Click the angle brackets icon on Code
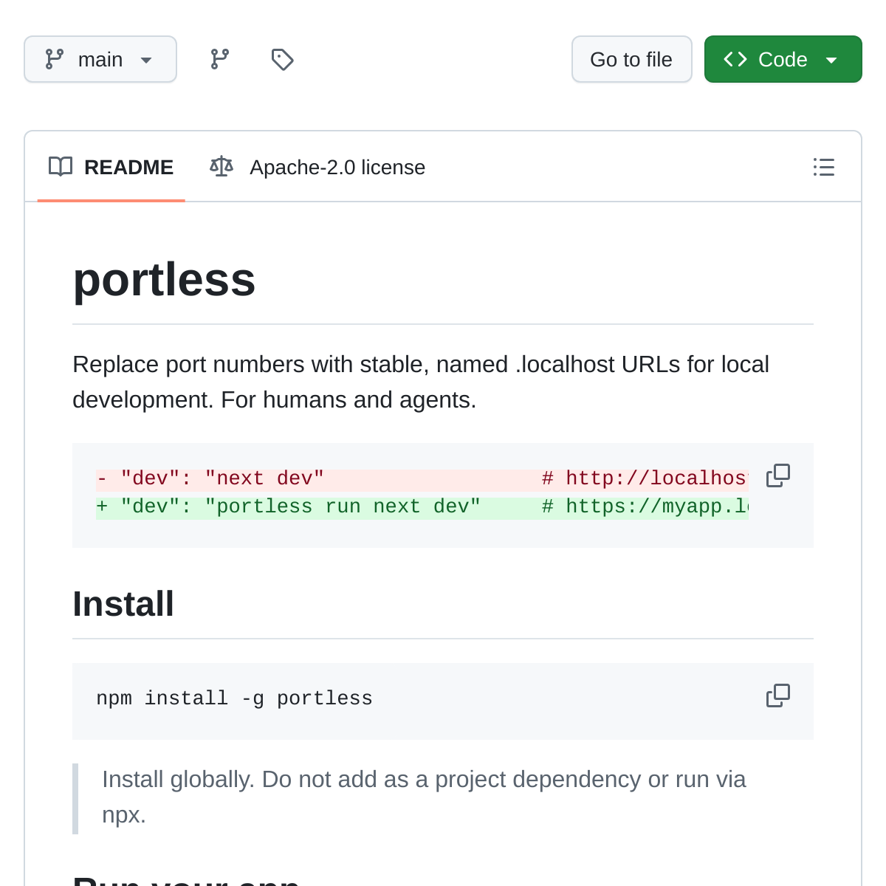The image size is (886, 886). point(735,59)
